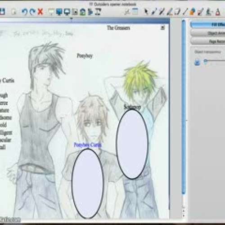Click the Move Toolbar icon
The height and width of the screenshot is (225, 225).
tap(98, 12)
